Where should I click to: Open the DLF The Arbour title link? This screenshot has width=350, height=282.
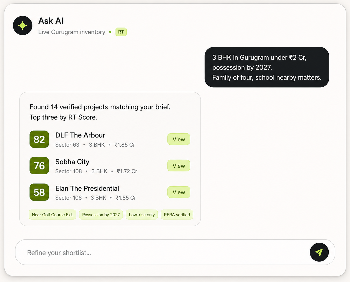[80, 135]
